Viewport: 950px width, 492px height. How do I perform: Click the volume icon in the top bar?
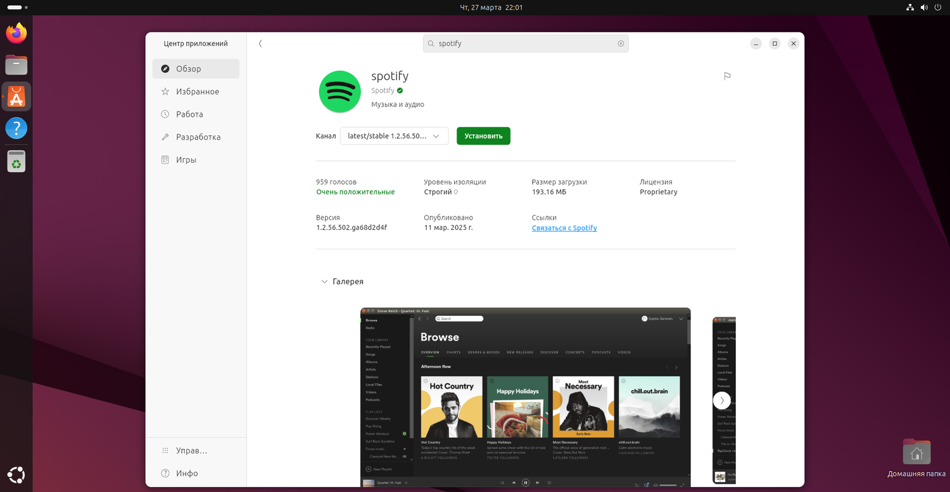click(x=924, y=8)
